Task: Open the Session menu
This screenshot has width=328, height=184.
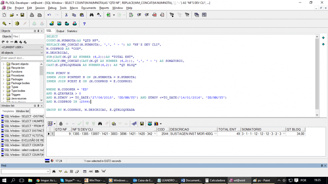Action: [x=40, y=8]
